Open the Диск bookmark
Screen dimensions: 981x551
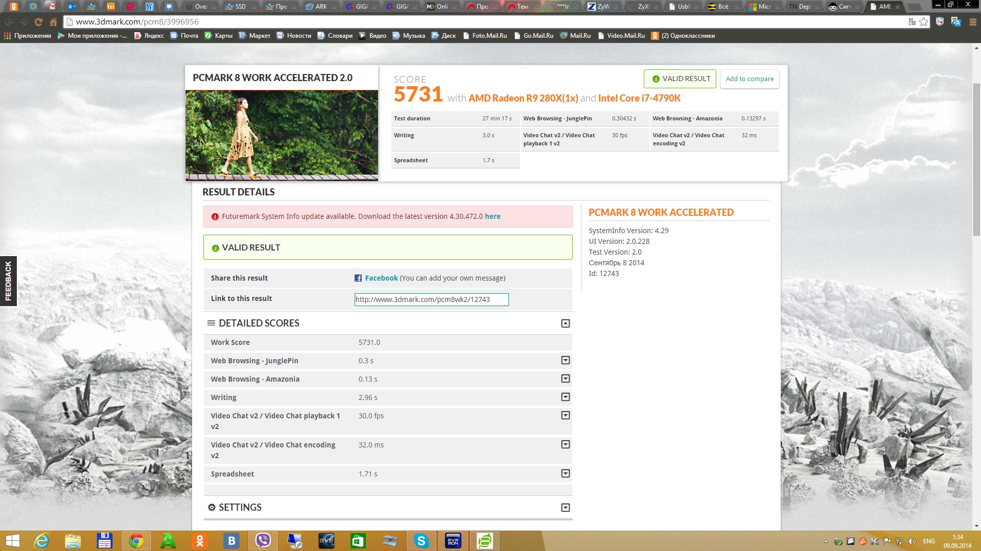443,36
